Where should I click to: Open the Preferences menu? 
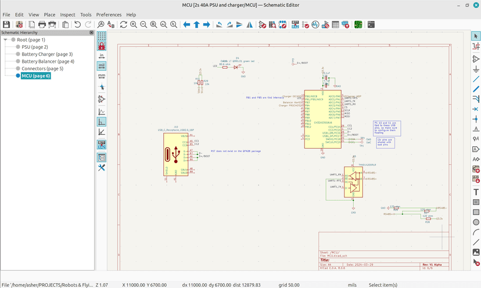point(109,15)
